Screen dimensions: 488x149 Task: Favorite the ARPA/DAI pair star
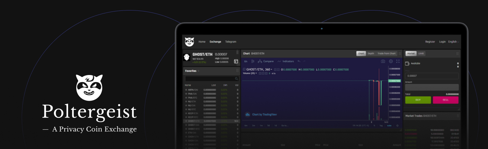pos(186,90)
